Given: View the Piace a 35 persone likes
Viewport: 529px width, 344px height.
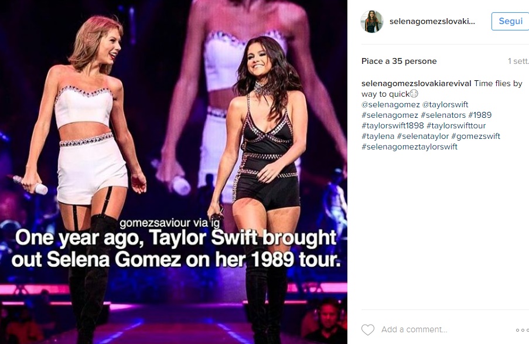Looking at the screenshot, I should coord(399,61).
